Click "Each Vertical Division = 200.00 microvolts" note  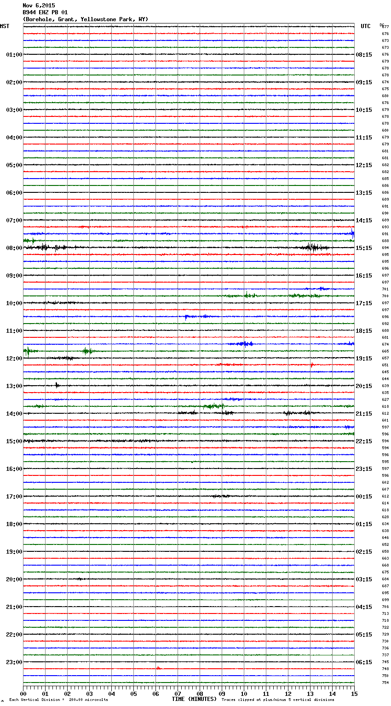click(x=58, y=700)
